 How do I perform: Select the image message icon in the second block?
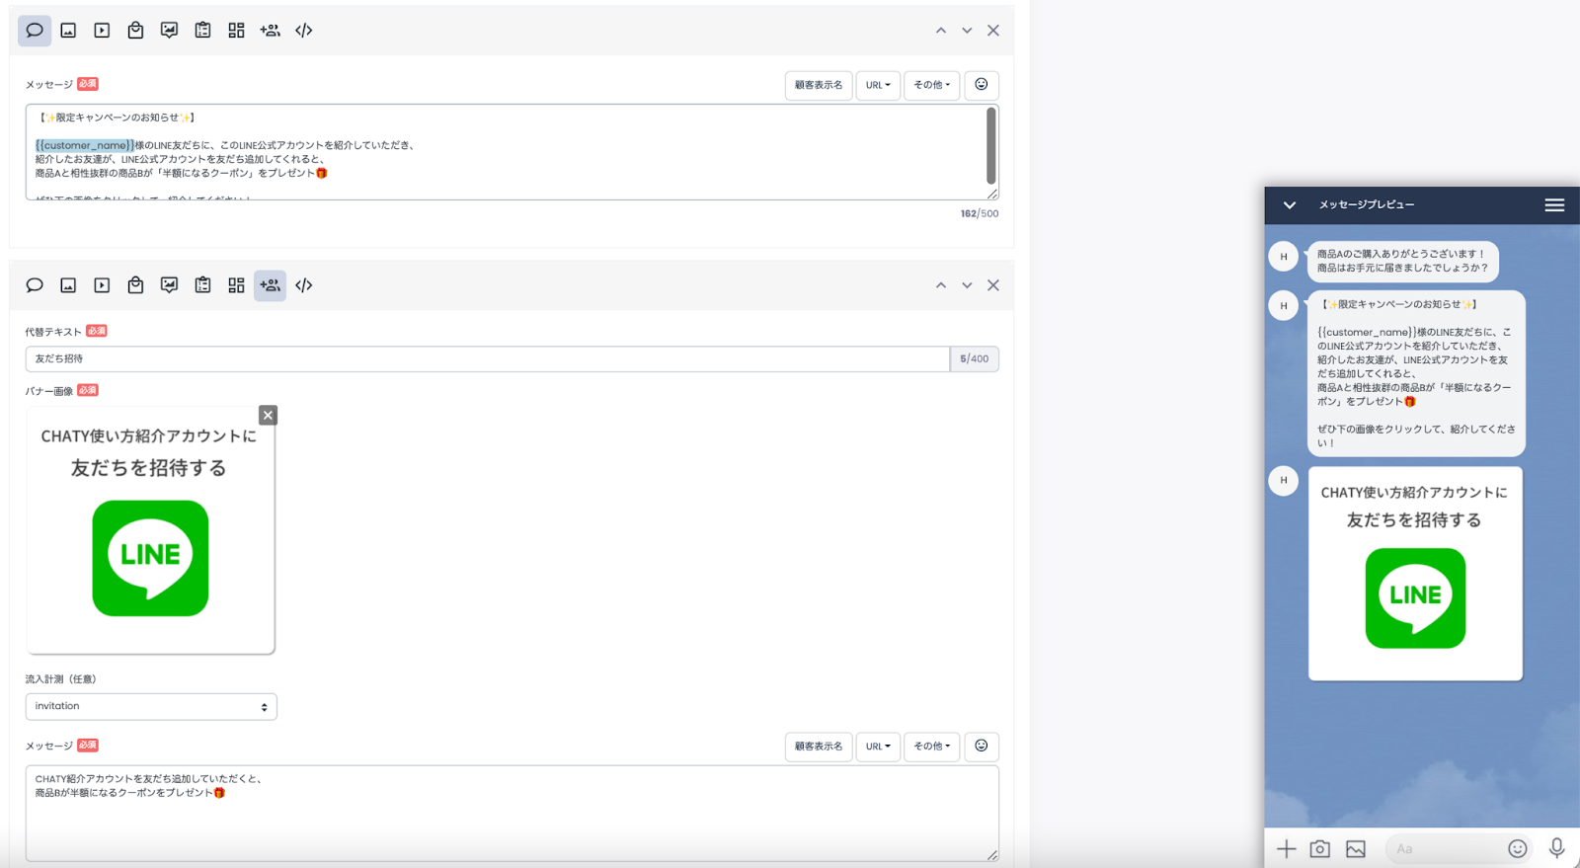(x=68, y=285)
